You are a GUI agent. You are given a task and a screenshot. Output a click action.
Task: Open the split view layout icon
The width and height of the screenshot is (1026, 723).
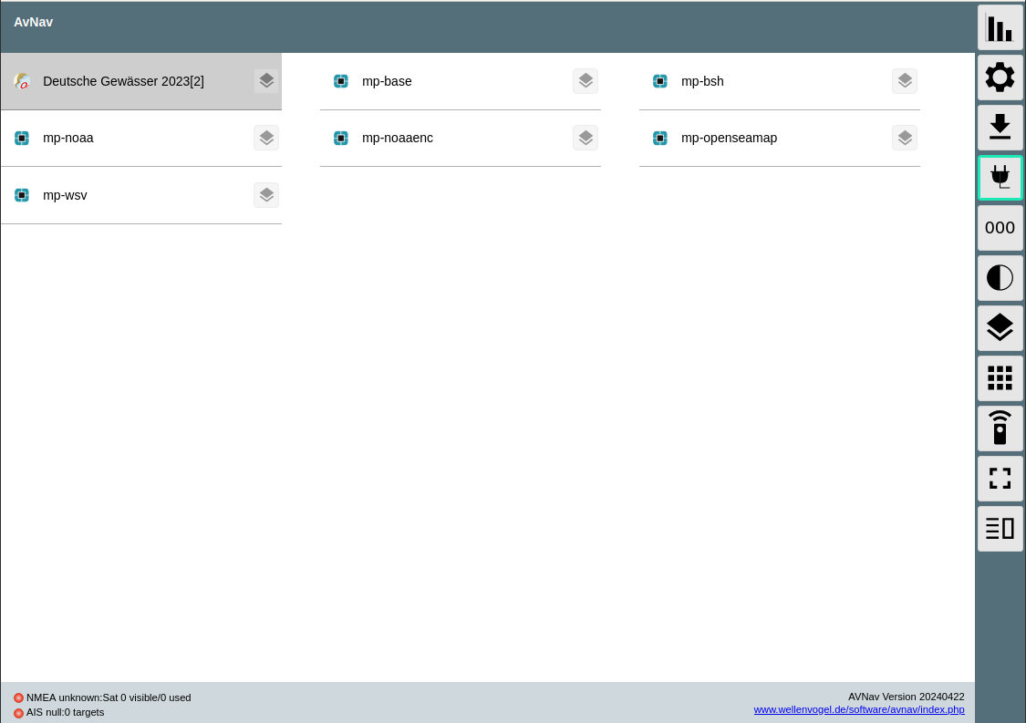coord(1000,529)
